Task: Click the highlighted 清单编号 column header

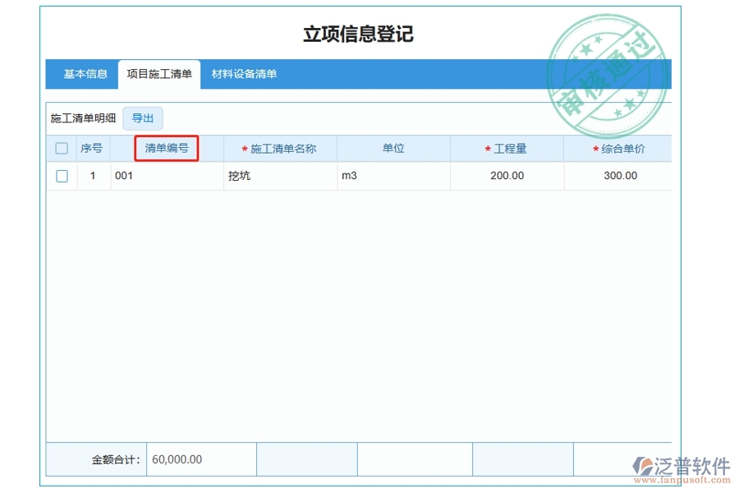Action: click(168, 148)
